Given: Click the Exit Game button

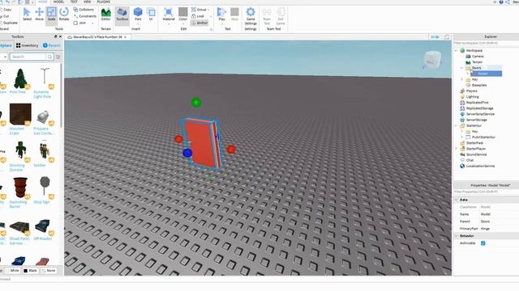Looking at the screenshot, I should click(281, 16).
